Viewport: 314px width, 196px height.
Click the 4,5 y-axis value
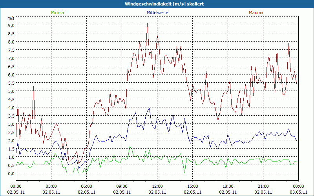11,100
